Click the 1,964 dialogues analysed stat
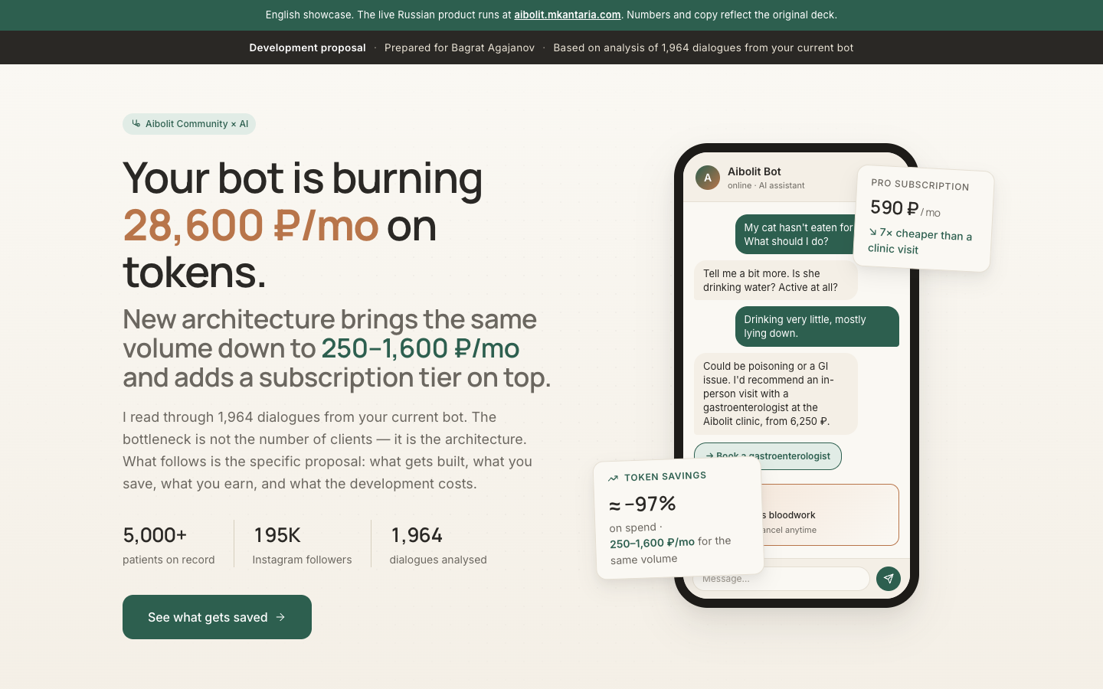Screen dimensions: 1103x689 [438, 544]
